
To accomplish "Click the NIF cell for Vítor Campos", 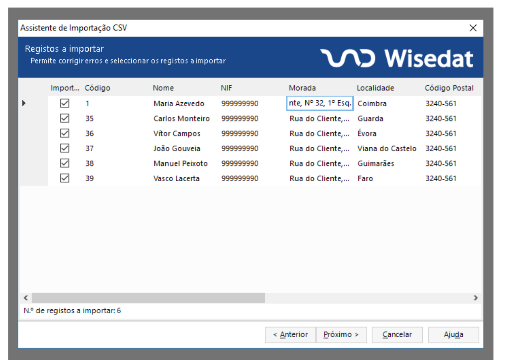I will [x=240, y=134].
